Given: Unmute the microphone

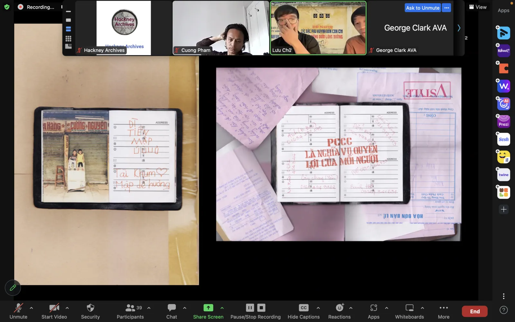Looking at the screenshot, I should pyautogui.click(x=18, y=311).
